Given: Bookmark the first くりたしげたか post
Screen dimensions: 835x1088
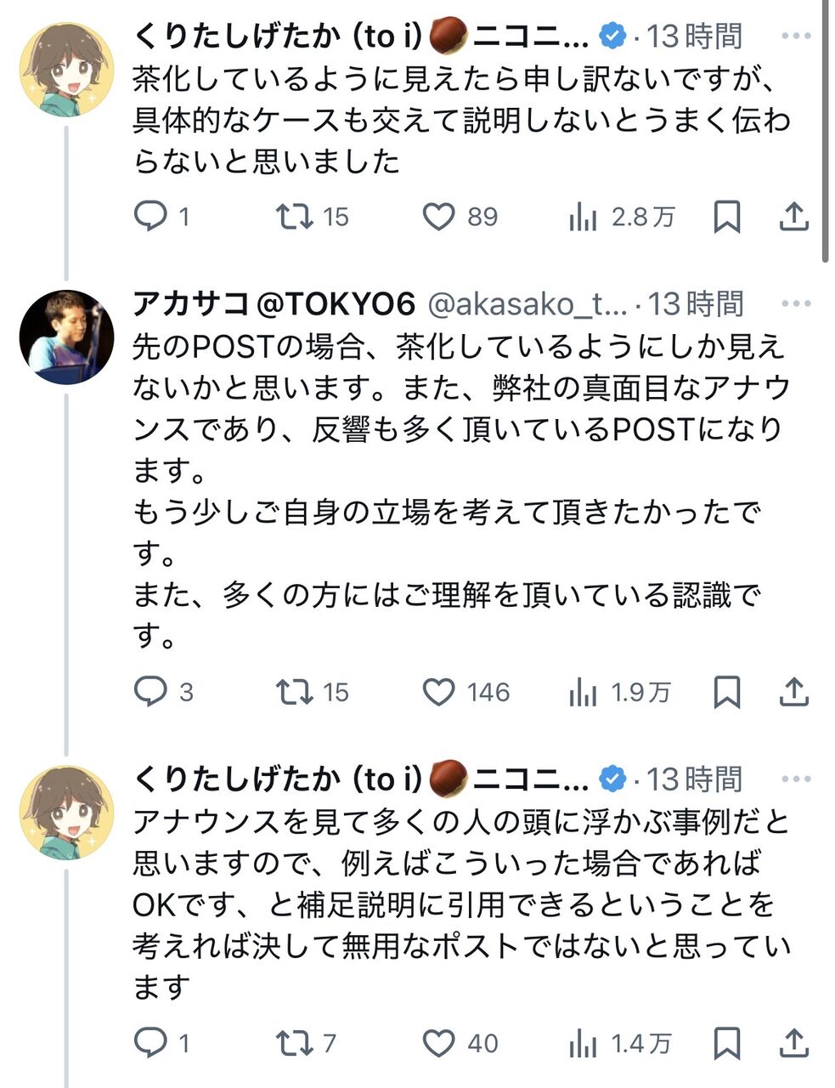Looking at the screenshot, I should [x=726, y=218].
